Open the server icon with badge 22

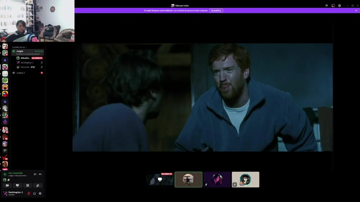coord(5,137)
